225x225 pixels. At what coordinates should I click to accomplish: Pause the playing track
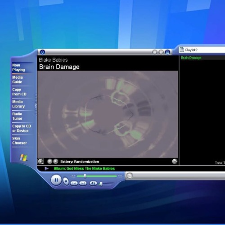pyautogui.click(x=56, y=180)
